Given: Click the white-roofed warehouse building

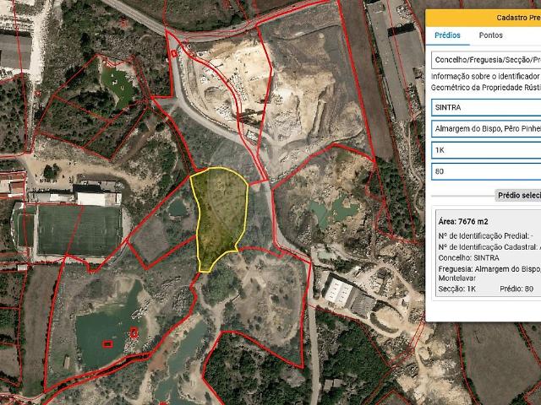Looking at the screenshot, I should [x=339, y=292].
